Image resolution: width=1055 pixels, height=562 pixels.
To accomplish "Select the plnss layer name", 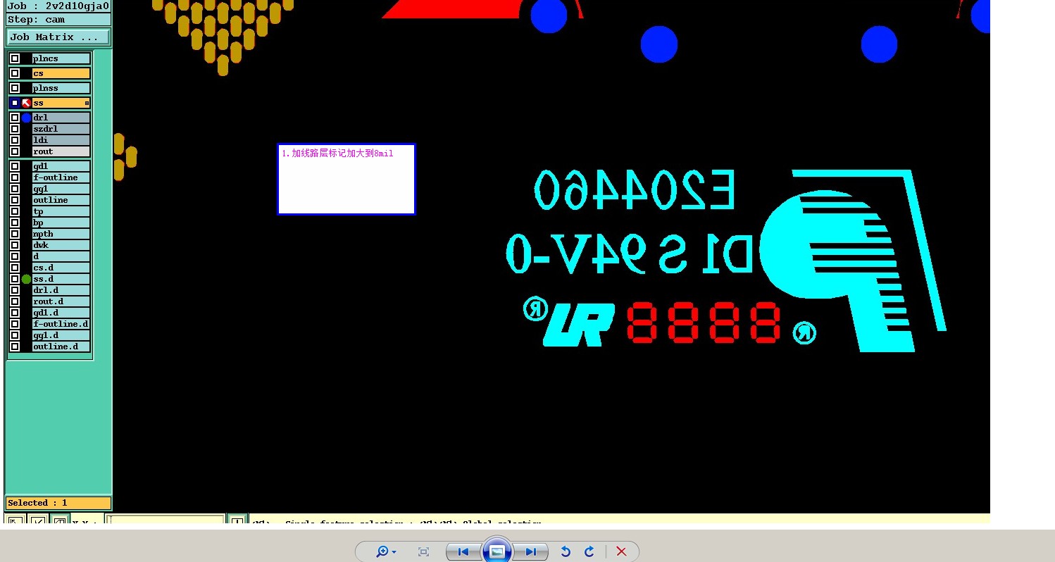I will (x=61, y=88).
